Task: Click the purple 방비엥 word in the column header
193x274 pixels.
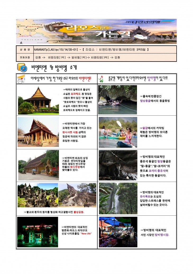Action: pyautogui.click(x=151, y=78)
